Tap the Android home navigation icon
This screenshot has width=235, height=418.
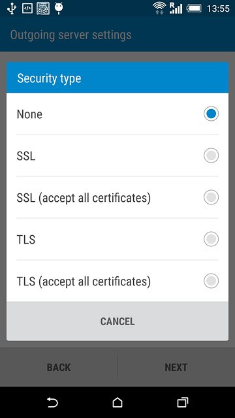tap(117, 402)
